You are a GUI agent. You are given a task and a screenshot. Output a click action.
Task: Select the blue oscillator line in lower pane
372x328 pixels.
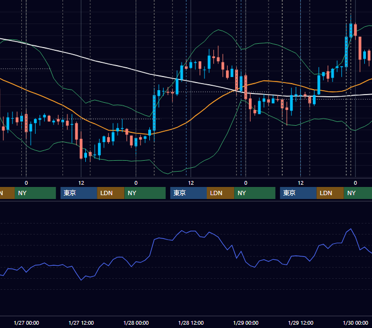(x=152, y=247)
